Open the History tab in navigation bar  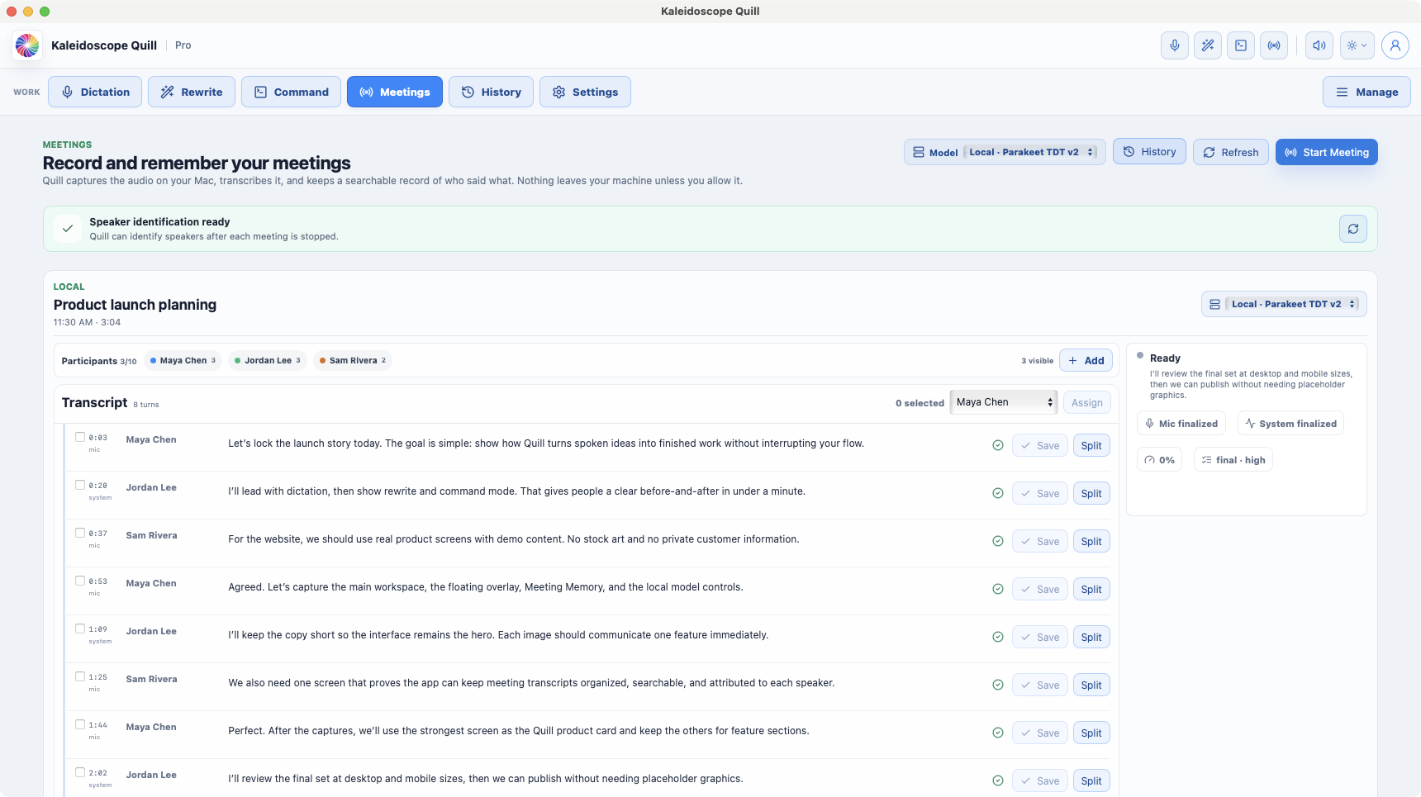coord(491,92)
